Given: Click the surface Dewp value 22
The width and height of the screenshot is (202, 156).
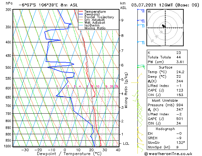Looking at the screenshot, I should click(x=179, y=77).
